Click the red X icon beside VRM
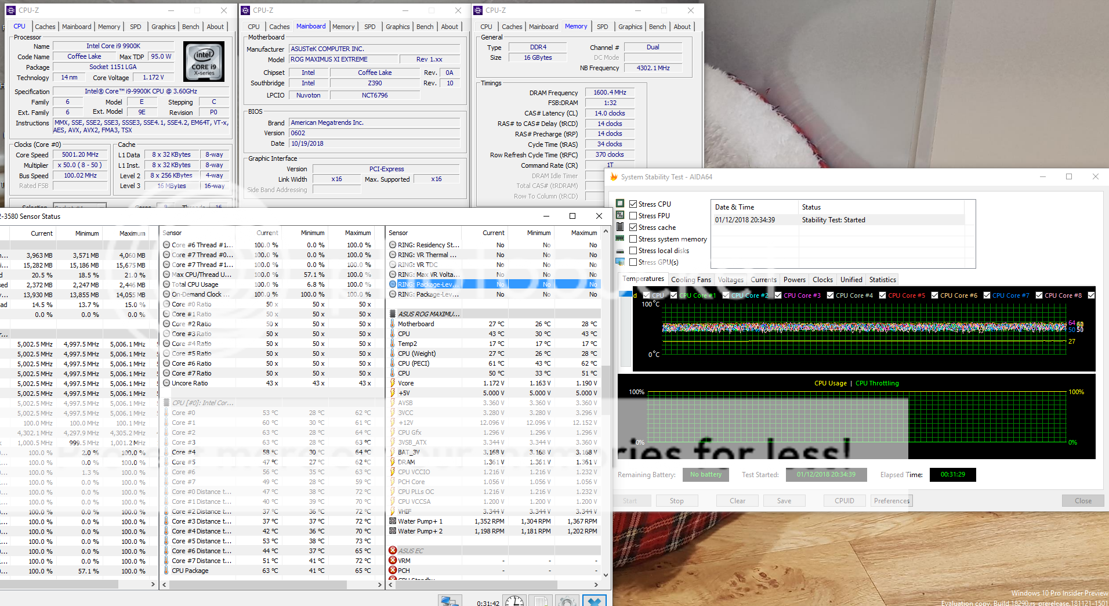Image resolution: width=1109 pixels, height=606 pixels. (393, 561)
